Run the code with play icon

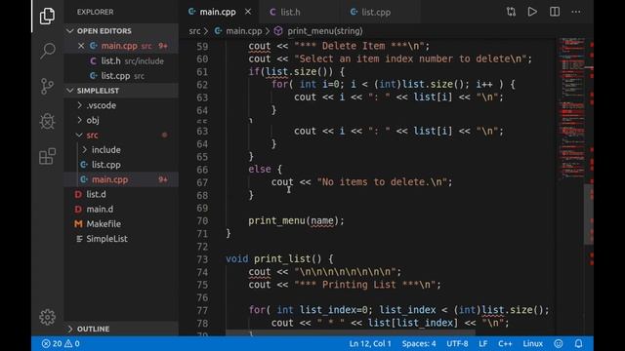[532, 12]
